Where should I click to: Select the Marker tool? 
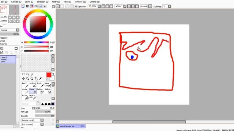pos(25,91)
